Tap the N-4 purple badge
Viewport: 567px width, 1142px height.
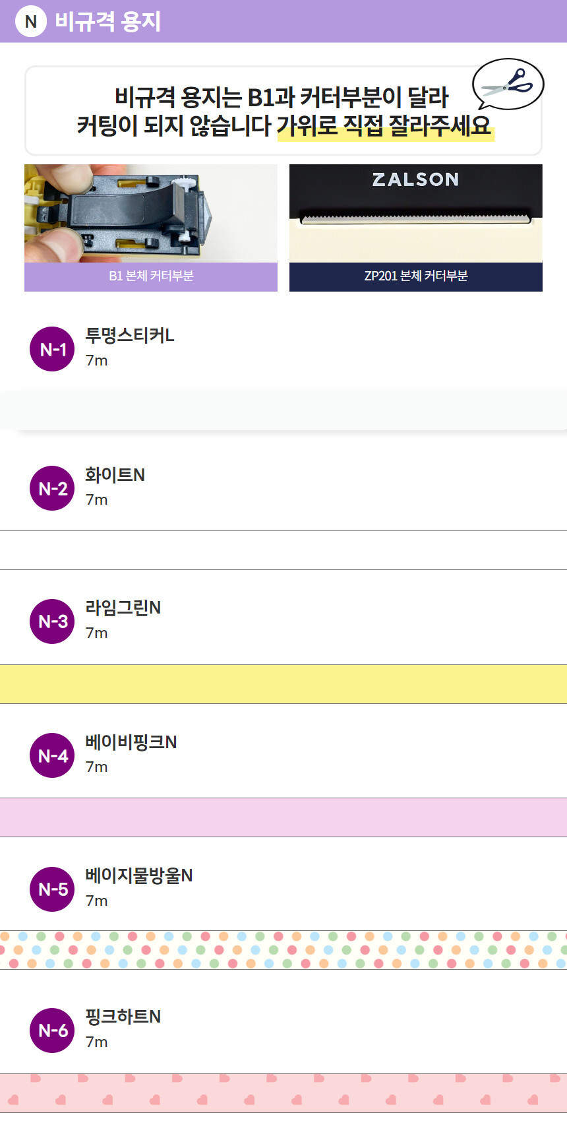coord(52,755)
